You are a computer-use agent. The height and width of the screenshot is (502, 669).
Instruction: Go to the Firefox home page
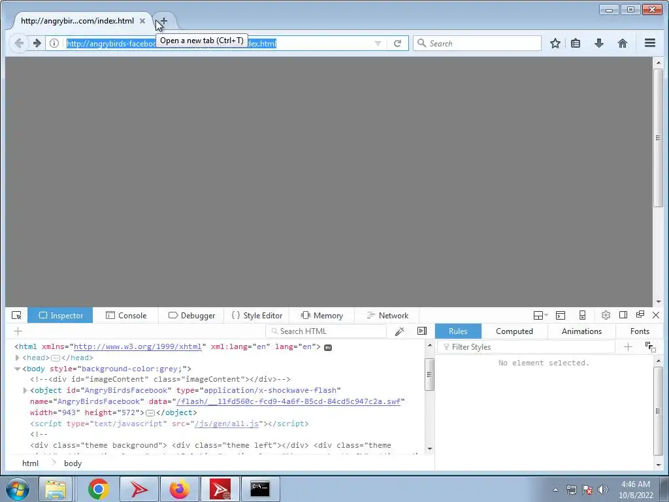[623, 43]
